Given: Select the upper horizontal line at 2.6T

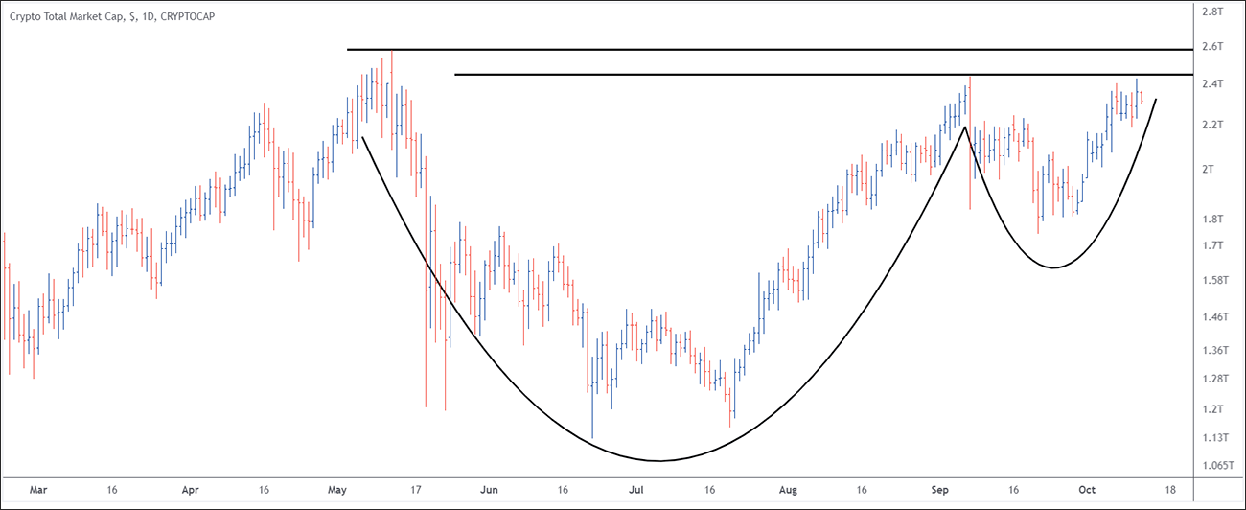Looking at the screenshot, I should [770, 49].
